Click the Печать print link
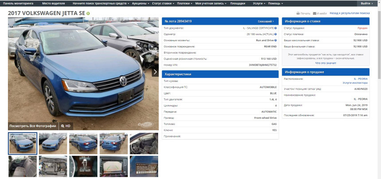Viewport: 381px width, 179px height. click(x=305, y=13)
